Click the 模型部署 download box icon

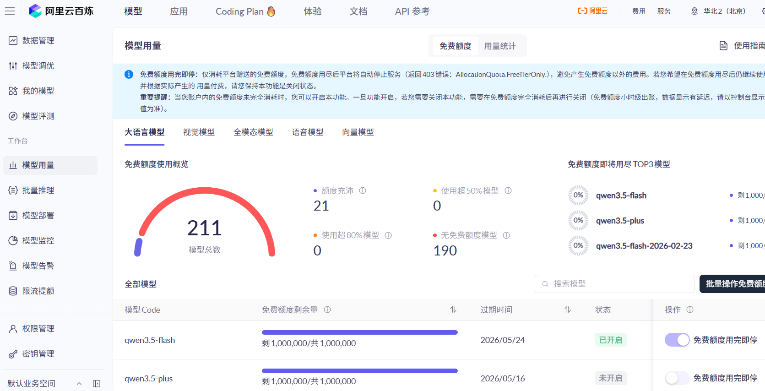click(x=13, y=216)
